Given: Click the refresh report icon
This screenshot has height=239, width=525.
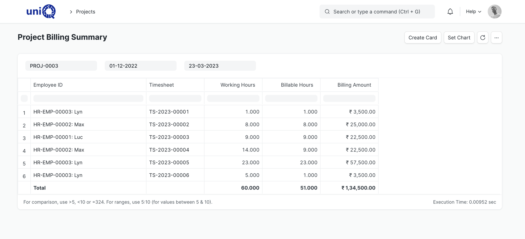Looking at the screenshot, I should point(483,37).
